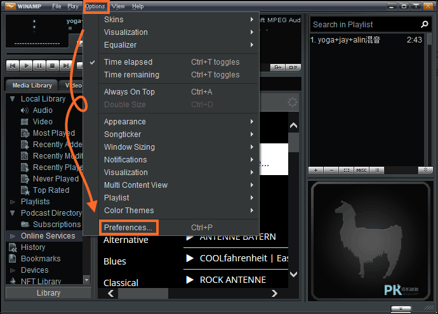
Task: Click station list scroll-up chevron
Action: (x=293, y=126)
